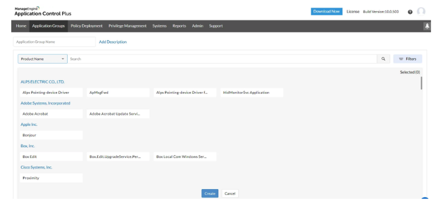Open the Privilege Management tab
Image resolution: width=432 pixels, height=205 pixels.
(127, 26)
